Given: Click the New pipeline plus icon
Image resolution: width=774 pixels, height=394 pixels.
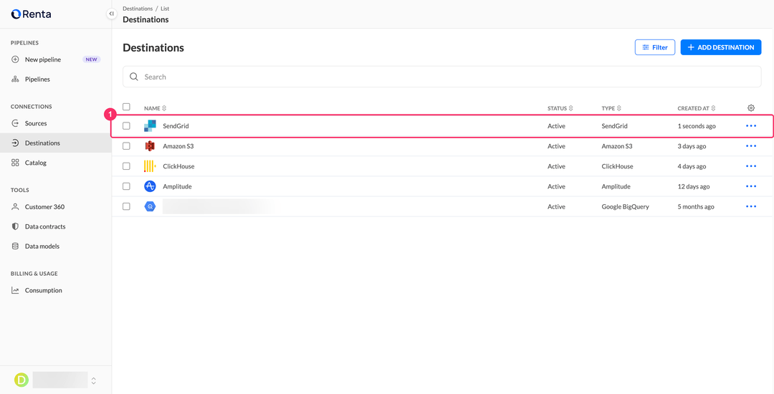Looking at the screenshot, I should (x=15, y=59).
